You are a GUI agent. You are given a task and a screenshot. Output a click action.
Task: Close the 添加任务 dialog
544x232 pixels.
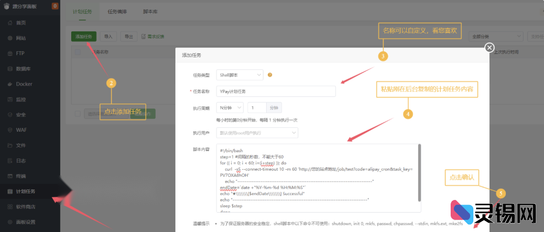pyautogui.click(x=489, y=48)
